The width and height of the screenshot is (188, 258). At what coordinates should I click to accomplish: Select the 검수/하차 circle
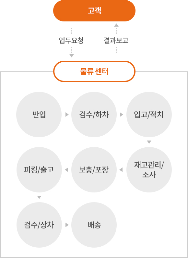(94, 115)
